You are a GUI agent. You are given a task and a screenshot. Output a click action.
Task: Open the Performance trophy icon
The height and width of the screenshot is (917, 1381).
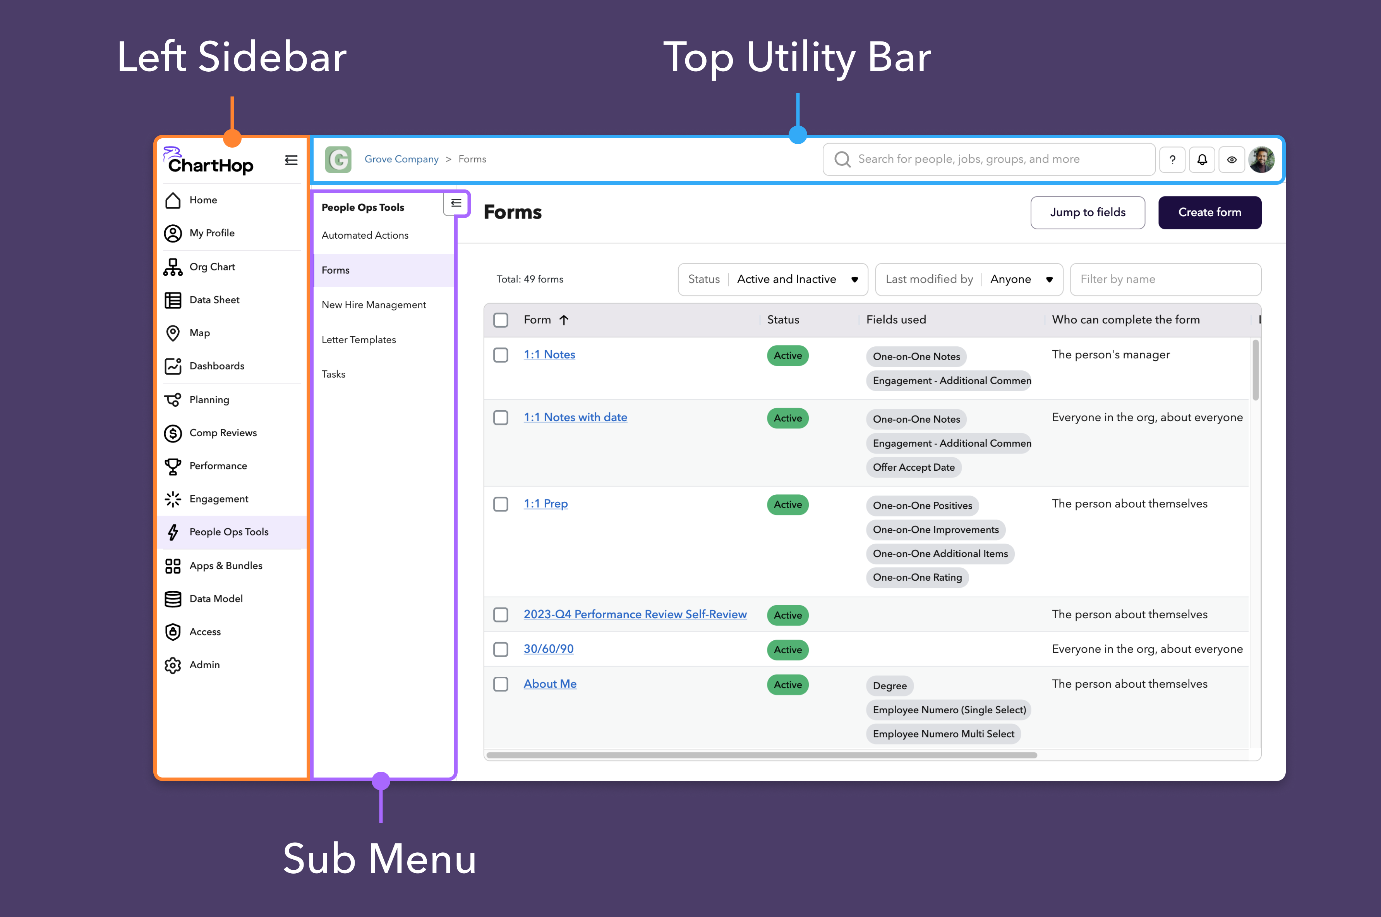click(172, 466)
